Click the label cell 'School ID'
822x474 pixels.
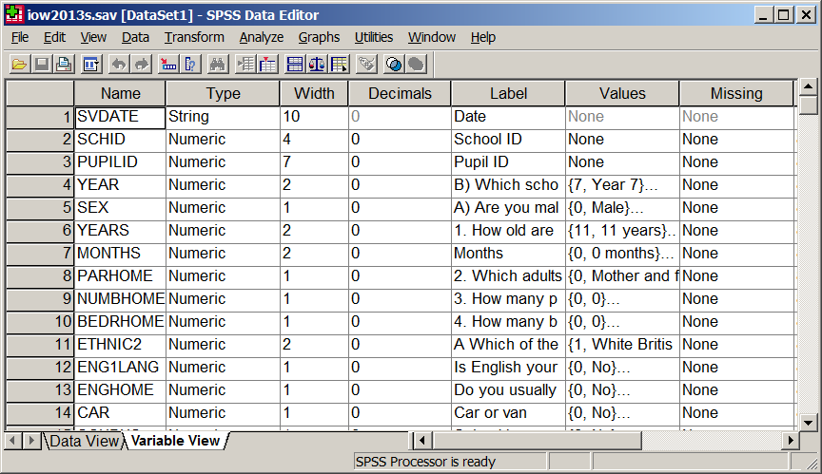point(508,140)
